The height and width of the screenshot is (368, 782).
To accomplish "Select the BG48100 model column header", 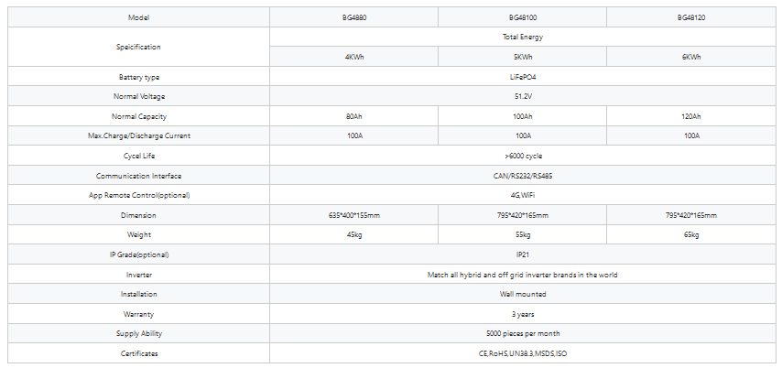I will (524, 17).
